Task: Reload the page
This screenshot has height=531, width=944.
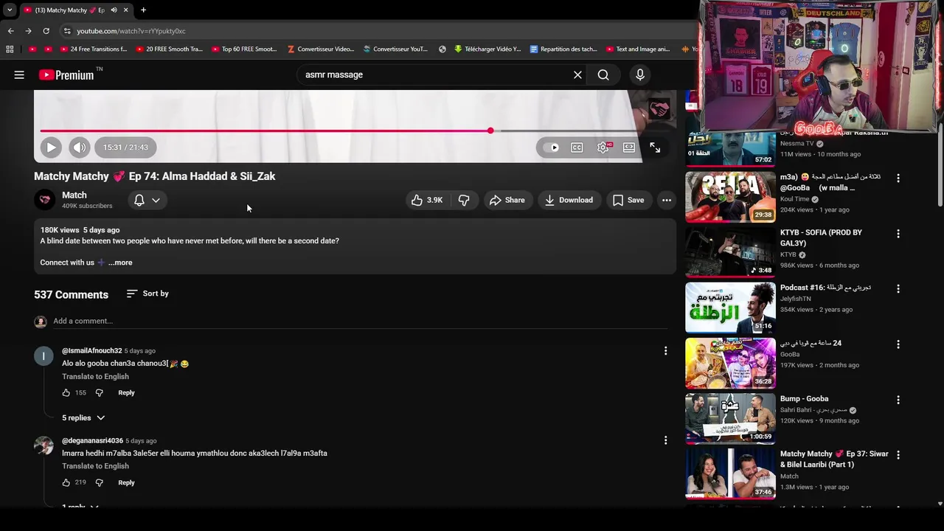Action: point(46,31)
